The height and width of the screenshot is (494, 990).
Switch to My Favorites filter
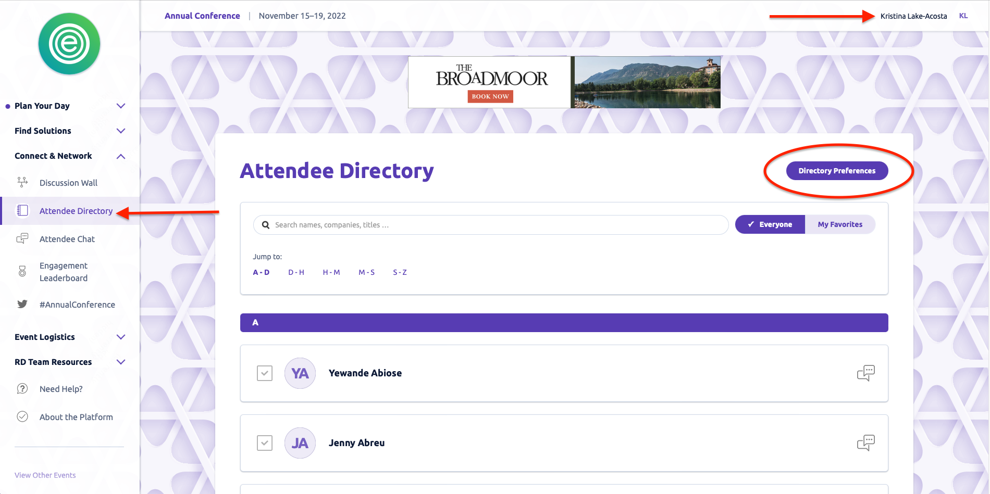tap(840, 224)
